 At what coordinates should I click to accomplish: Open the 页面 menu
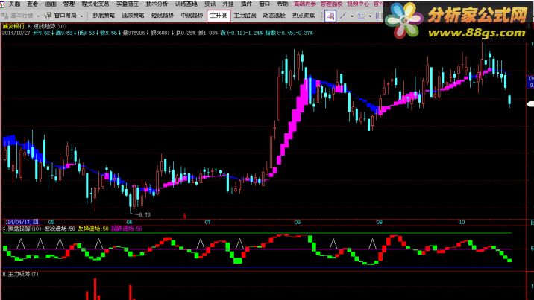14,4
